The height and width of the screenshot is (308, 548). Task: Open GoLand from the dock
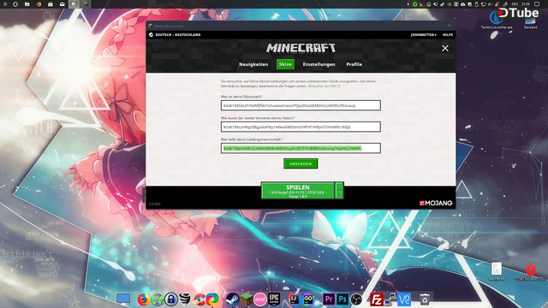308,299
